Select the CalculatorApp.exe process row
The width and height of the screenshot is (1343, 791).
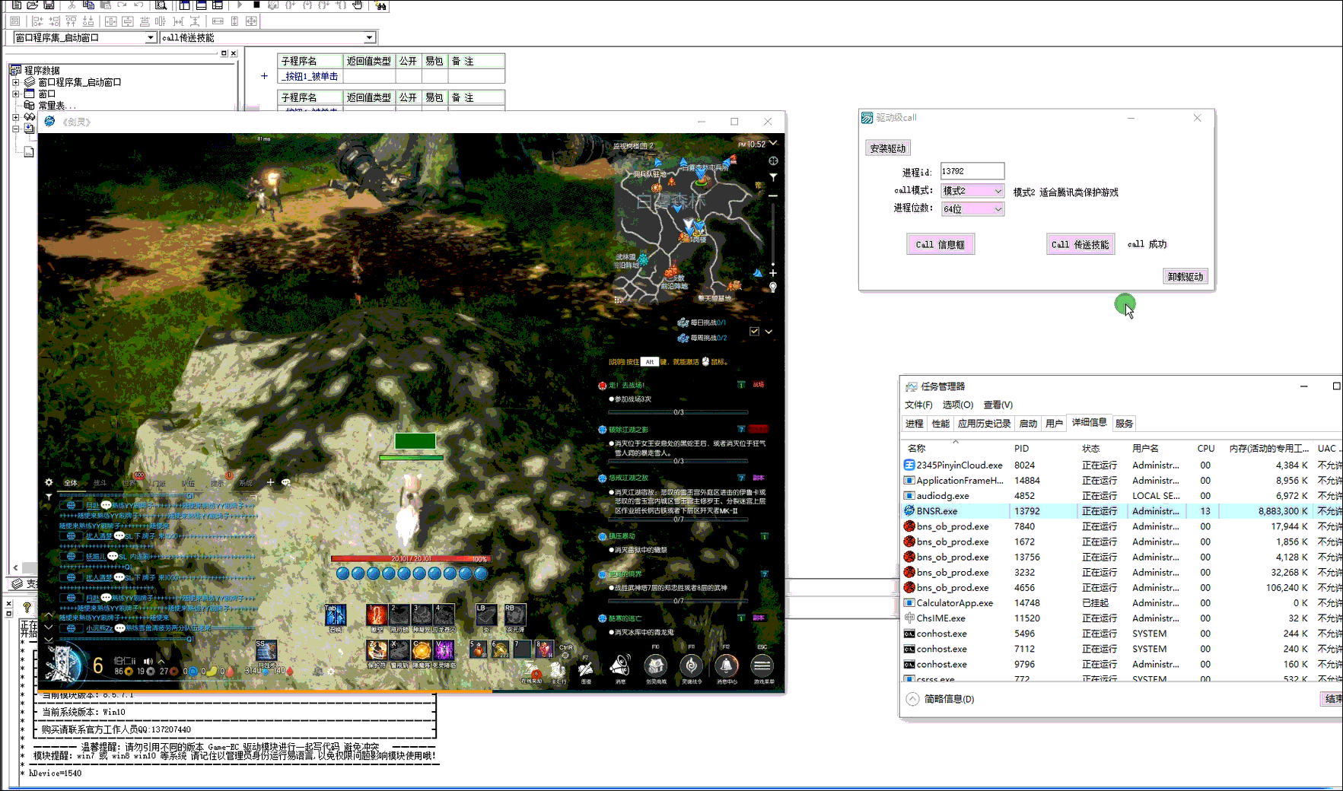(x=1122, y=603)
